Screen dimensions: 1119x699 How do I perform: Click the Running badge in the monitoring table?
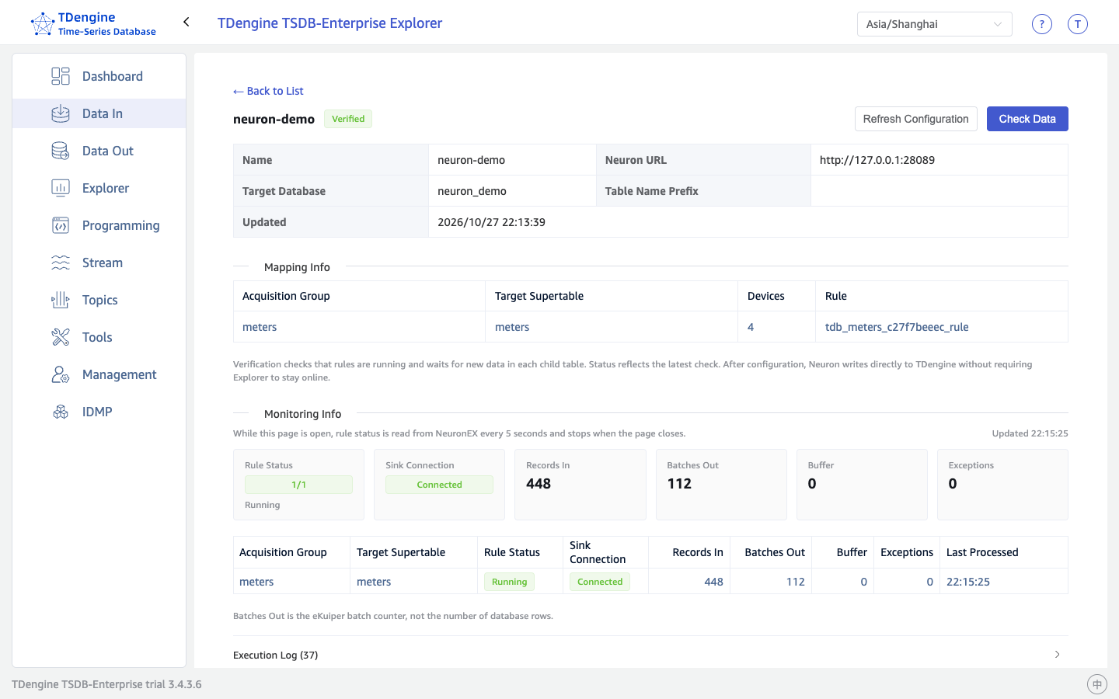coord(509,582)
